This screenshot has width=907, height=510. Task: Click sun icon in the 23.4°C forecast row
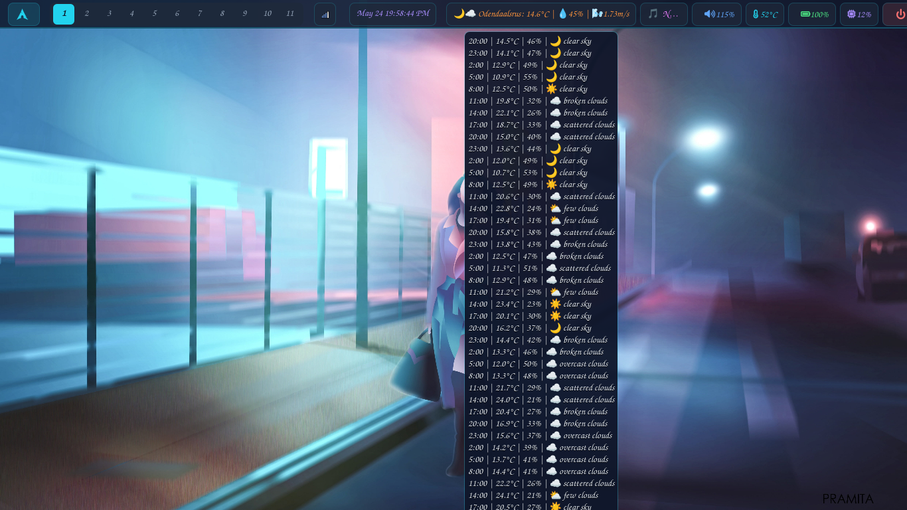tap(555, 304)
